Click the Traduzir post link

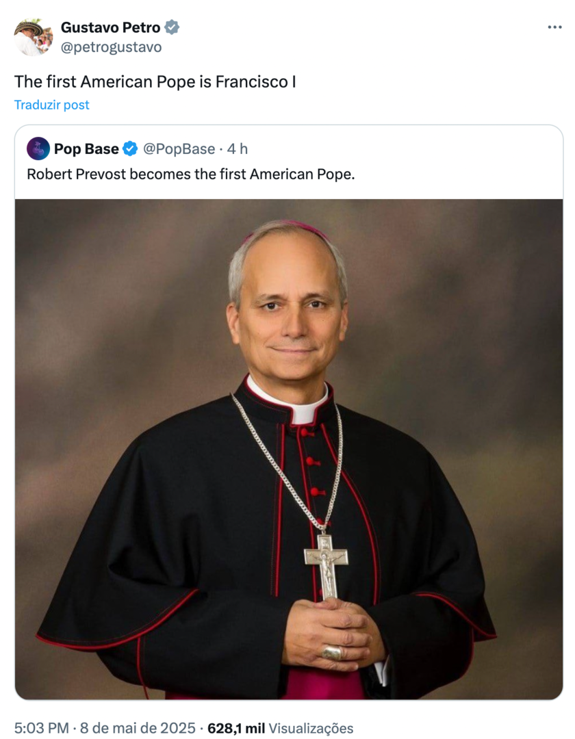[52, 105]
